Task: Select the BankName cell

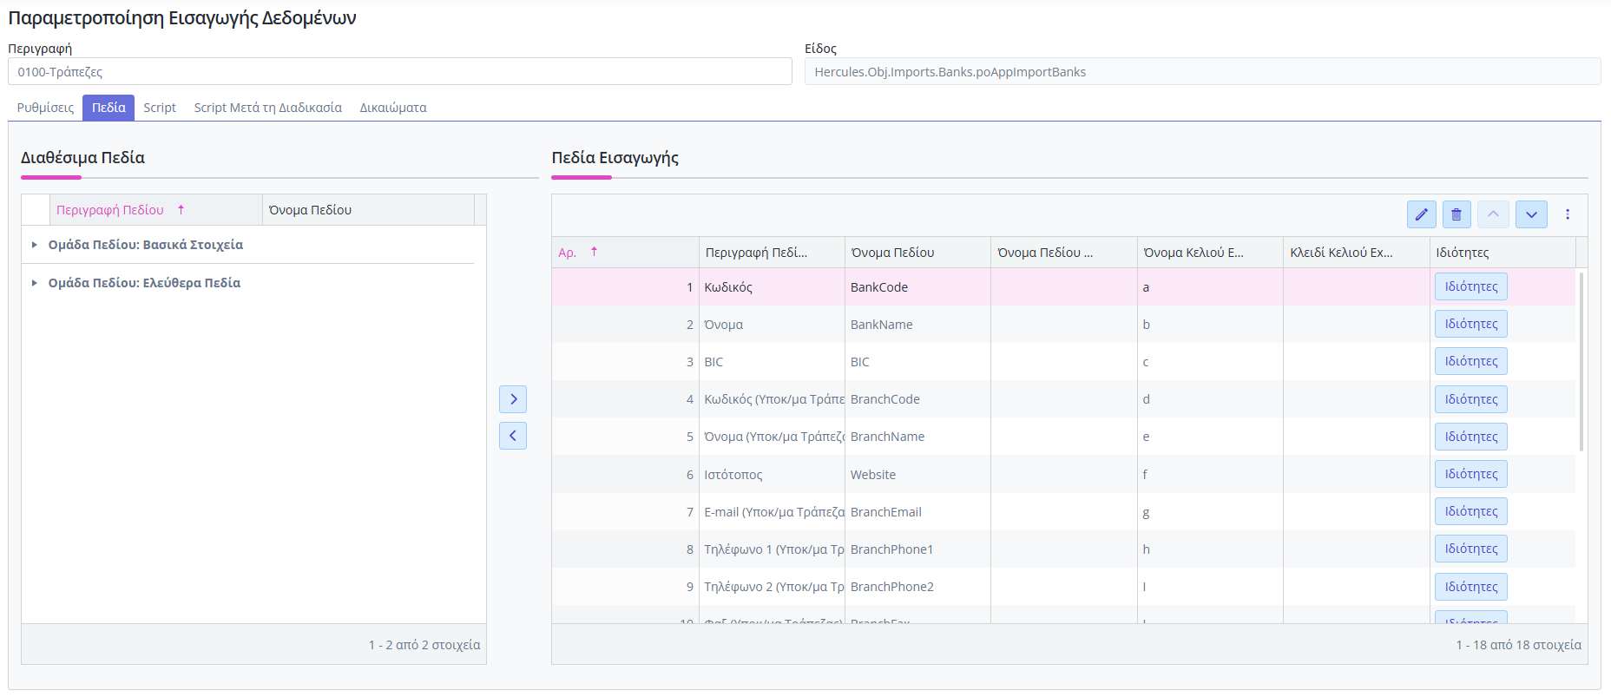Action: 917,325
